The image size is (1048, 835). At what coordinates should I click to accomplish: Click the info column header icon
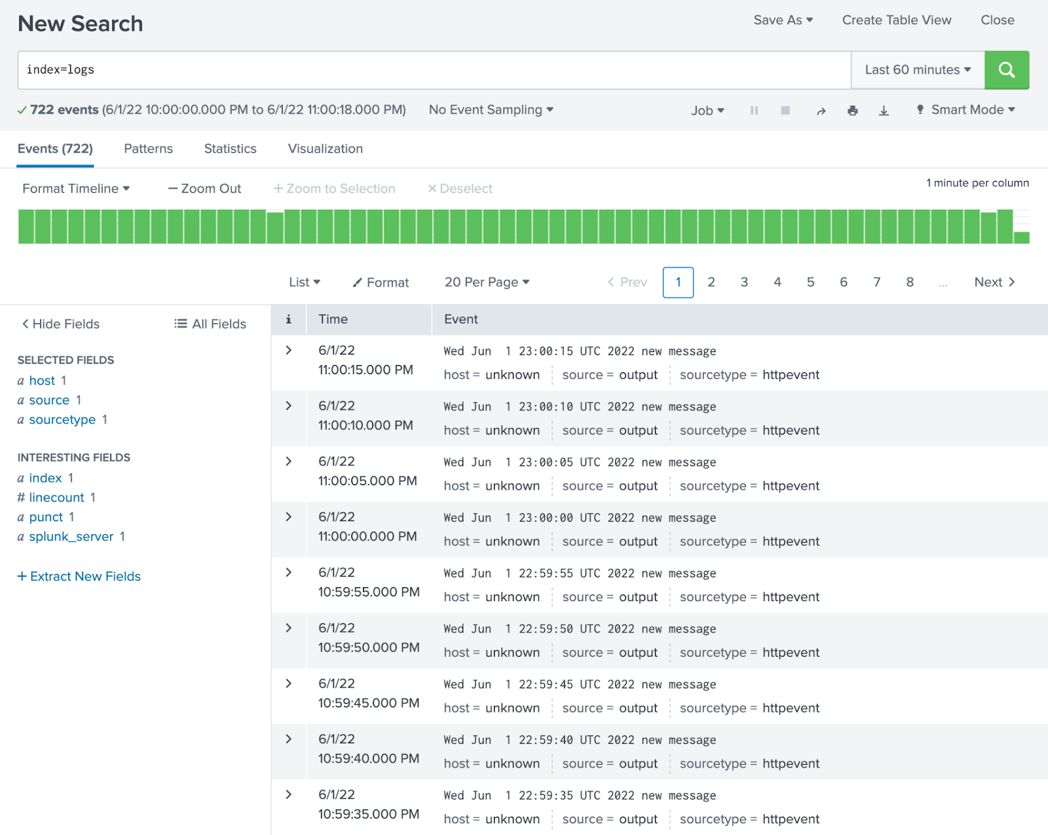click(288, 319)
